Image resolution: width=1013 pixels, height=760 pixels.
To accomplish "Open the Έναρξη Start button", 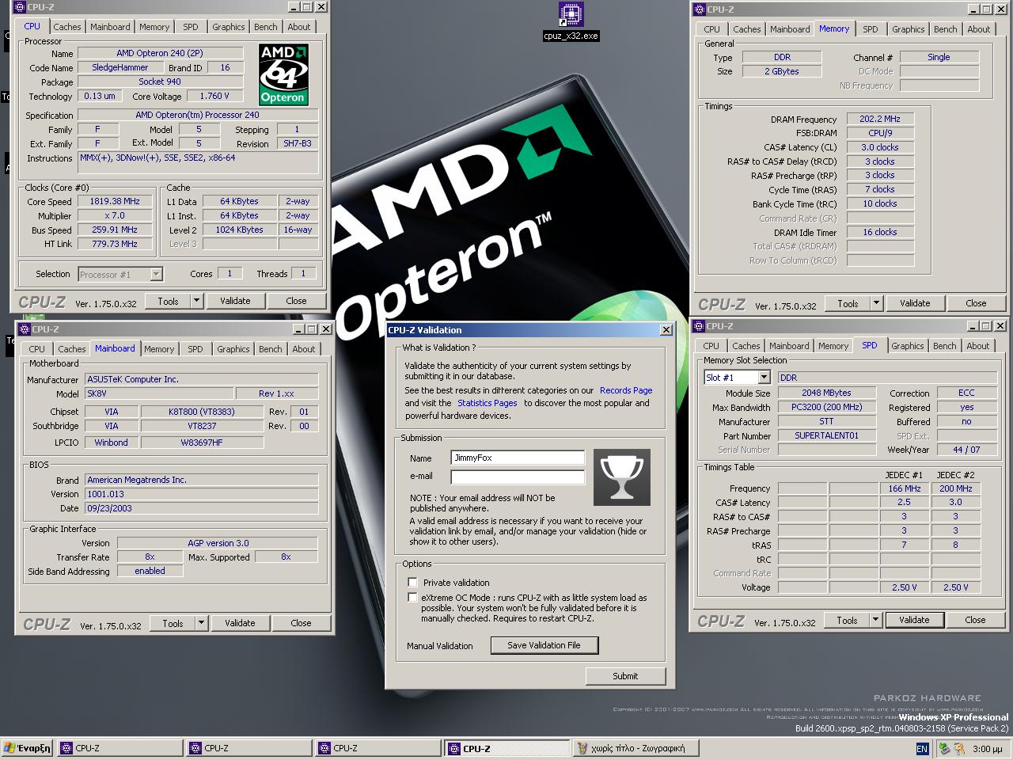I will pyautogui.click(x=27, y=748).
